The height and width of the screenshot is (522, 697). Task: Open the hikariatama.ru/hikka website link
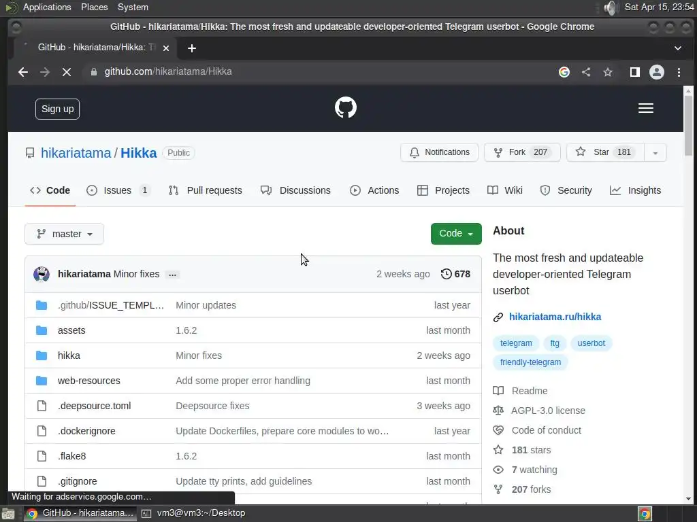pos(555,317)
